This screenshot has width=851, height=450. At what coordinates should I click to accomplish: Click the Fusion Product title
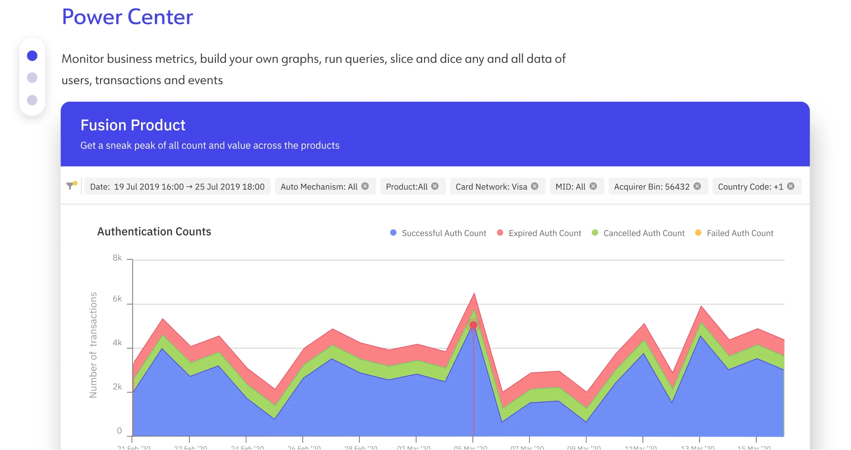click(133, 125)
